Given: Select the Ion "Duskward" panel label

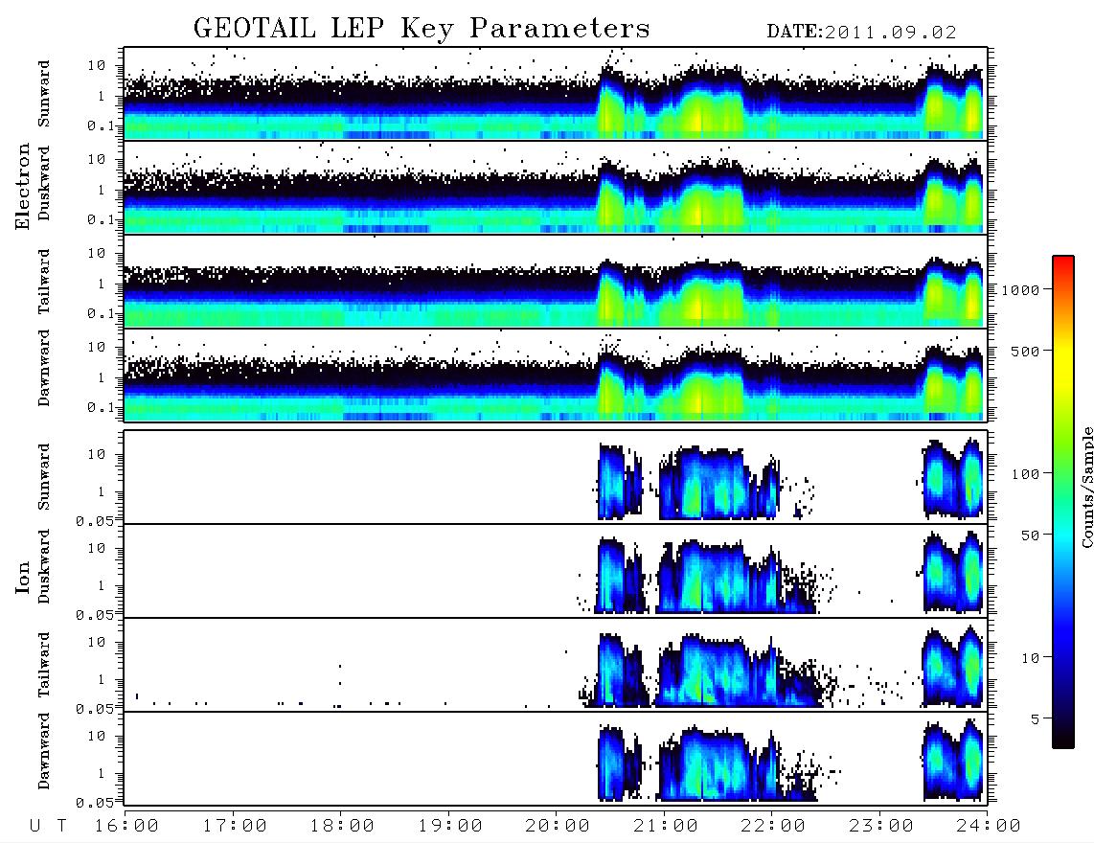Looking at the screenshot, I should tap(44, 566).
